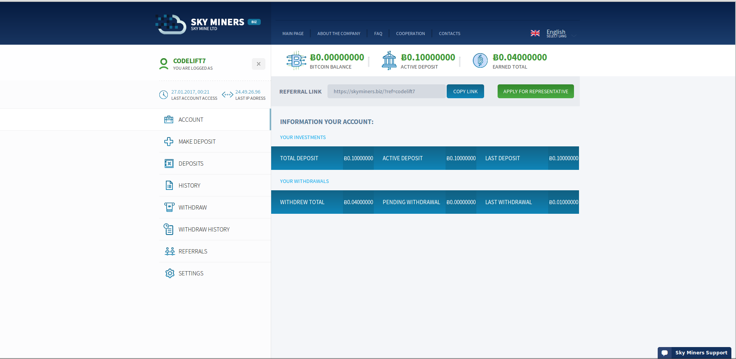Viewport: 736px width, 359px height.
Task: Expand the English language dropdown arrow
Action: coord(574,36)
